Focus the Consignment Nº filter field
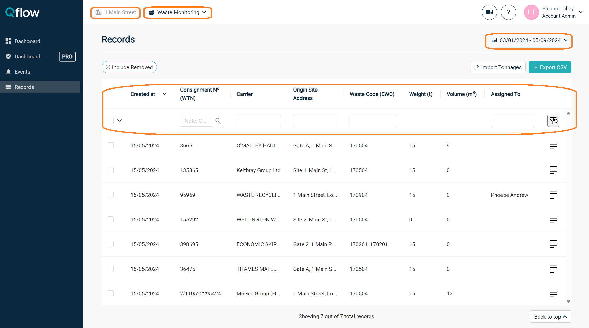Screen dimensions: 589x328 tap(196, 121)
